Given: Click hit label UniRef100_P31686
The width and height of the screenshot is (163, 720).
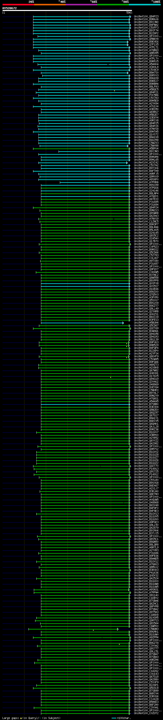Looking at the screenshot, I should tap(146, 553).
